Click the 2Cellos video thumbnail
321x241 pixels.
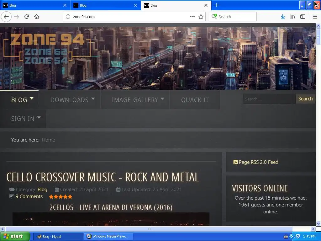[x=111, y=219]
